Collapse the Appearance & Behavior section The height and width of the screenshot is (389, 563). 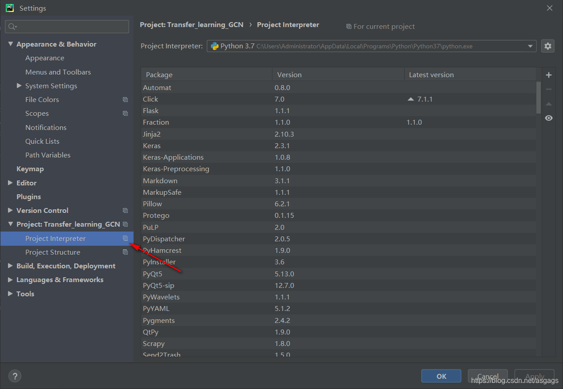[10, 44]
